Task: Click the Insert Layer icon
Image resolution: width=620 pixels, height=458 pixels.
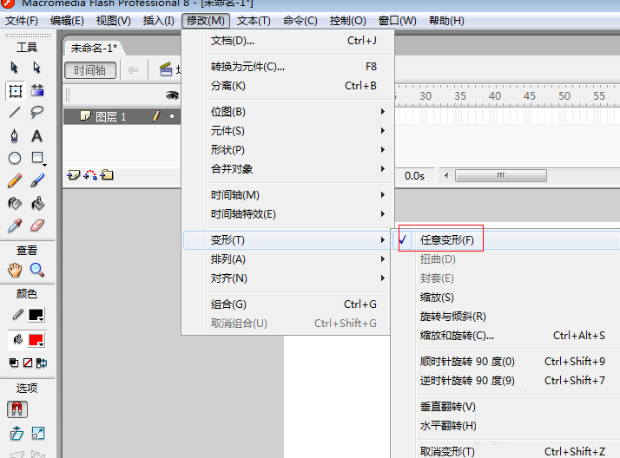Action: pyautogui.click(x=74, y=174)
